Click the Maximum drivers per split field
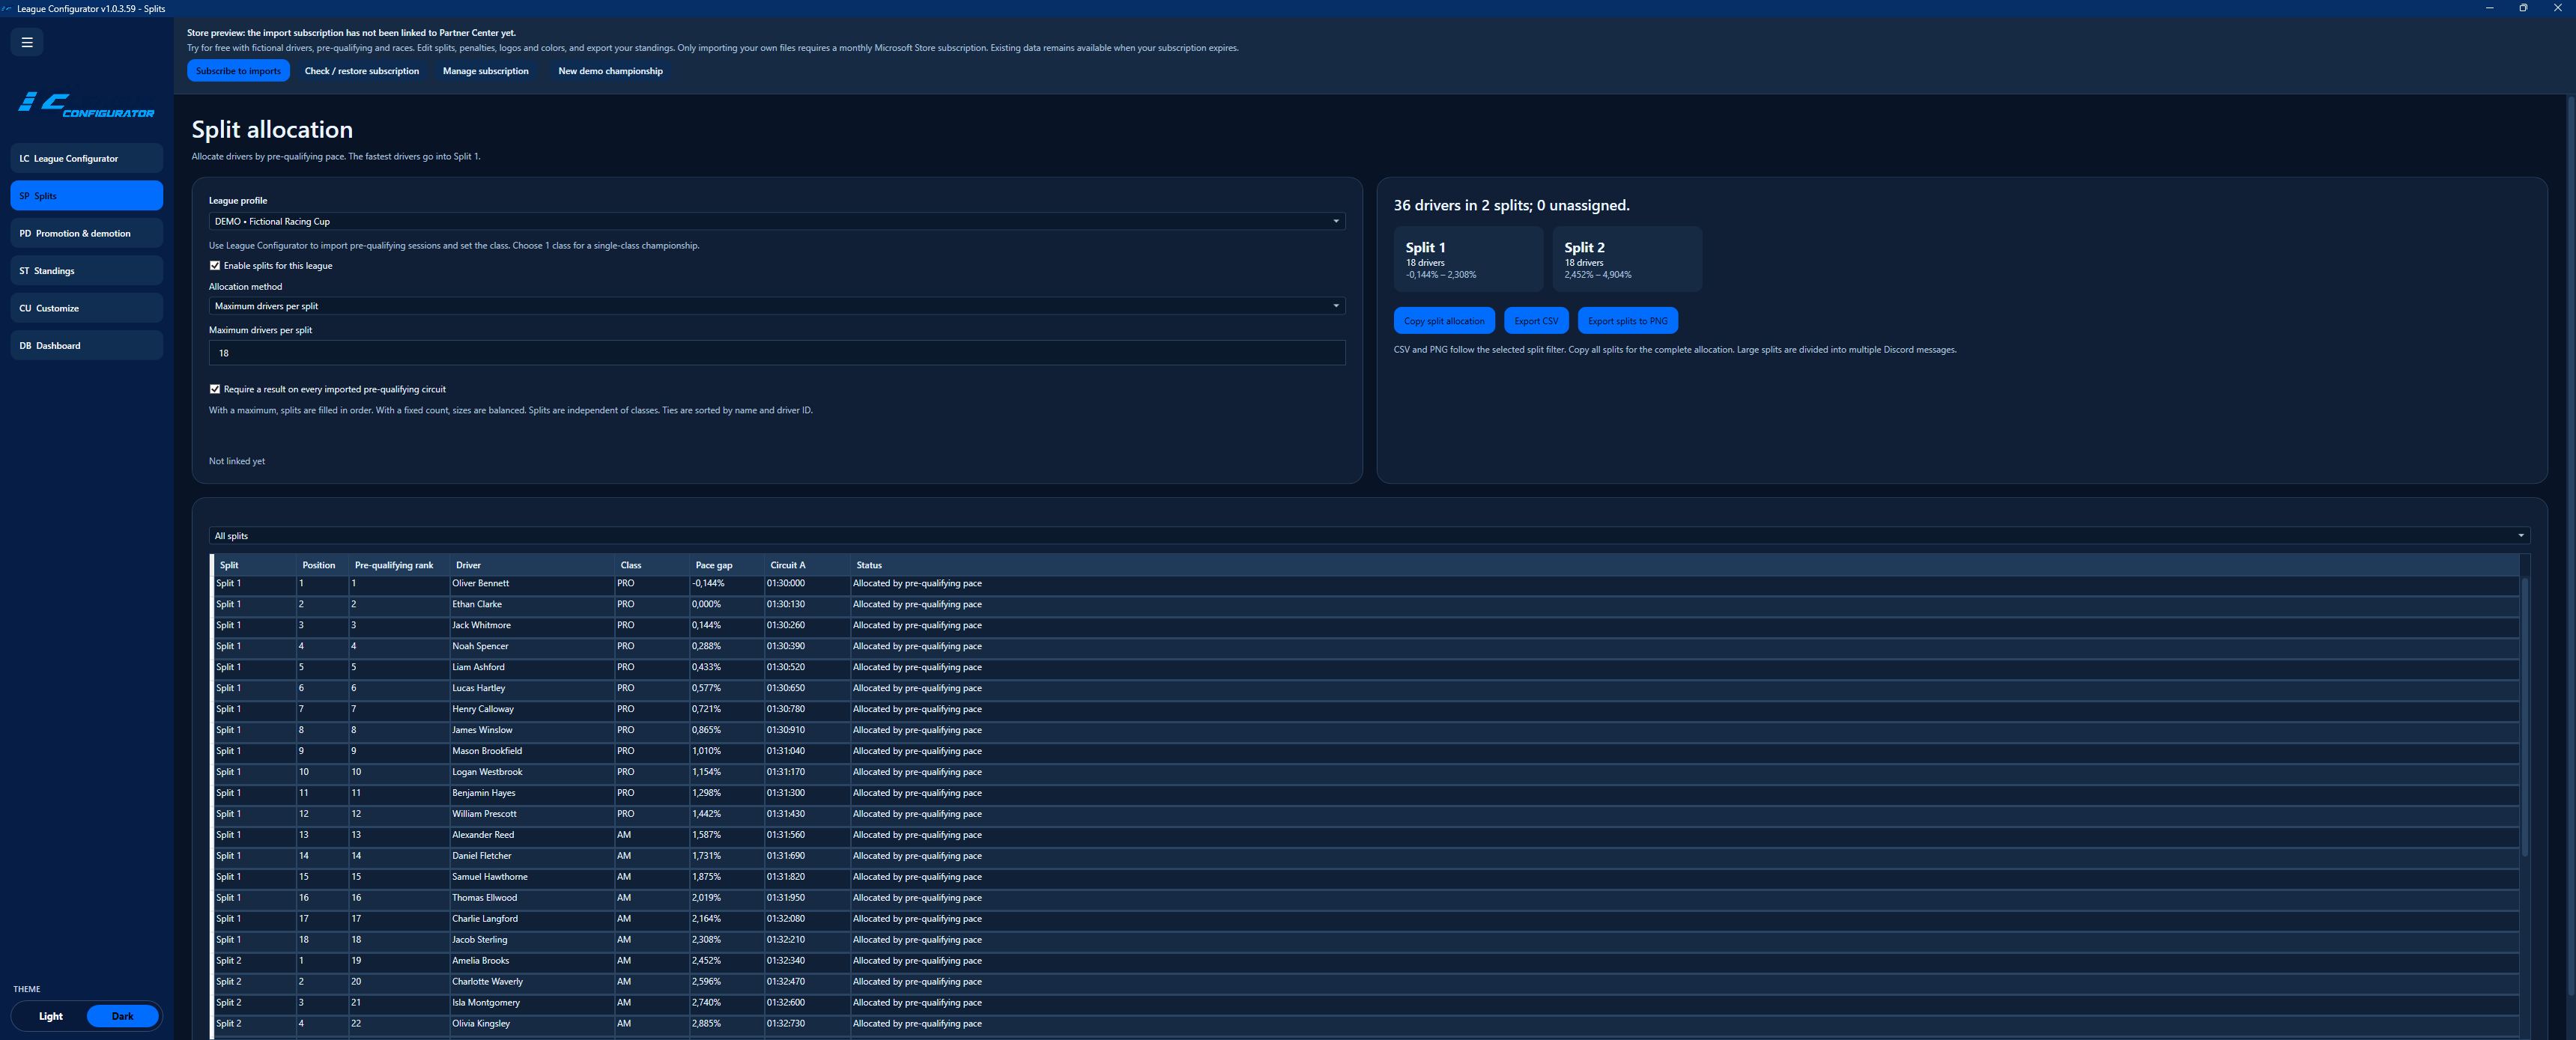Image resolution: width=2576 pixels, height=1040 pixels. [x=777, y=353]
